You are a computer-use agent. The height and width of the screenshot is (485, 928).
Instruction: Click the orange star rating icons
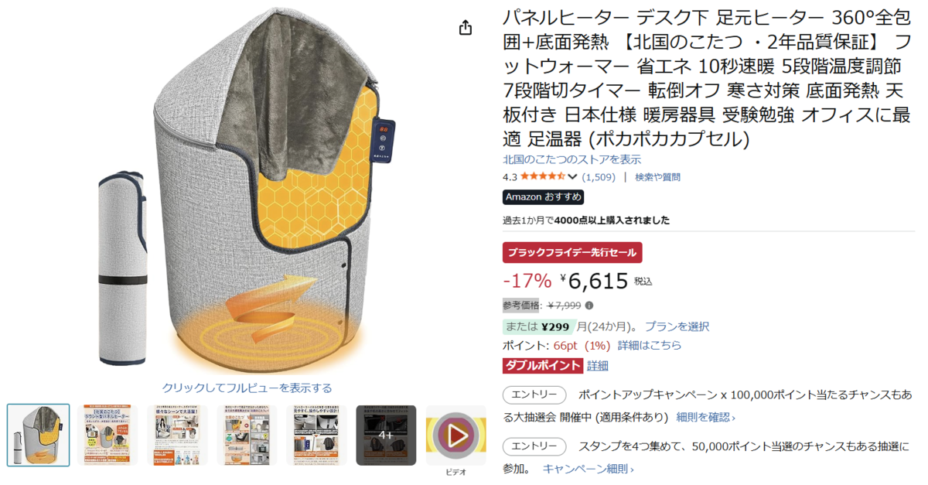543,177
